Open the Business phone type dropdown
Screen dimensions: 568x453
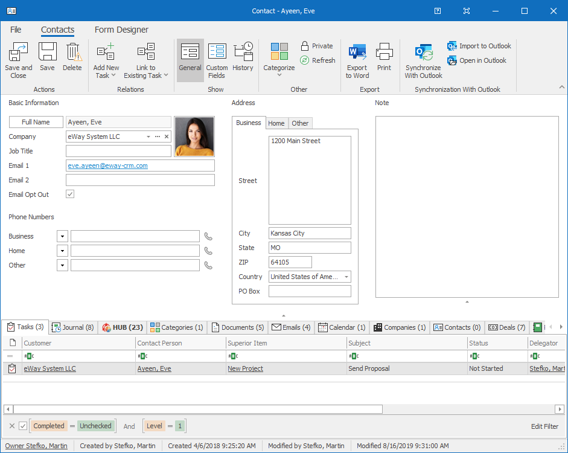point(62,236)
